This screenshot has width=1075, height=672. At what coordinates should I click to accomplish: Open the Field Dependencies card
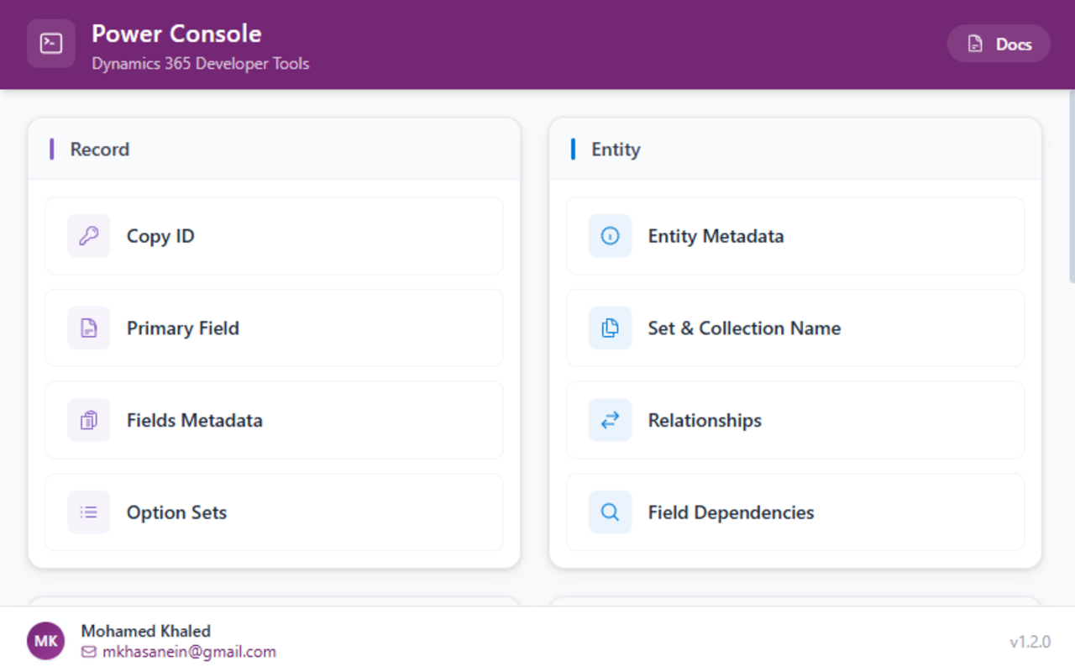795,512
